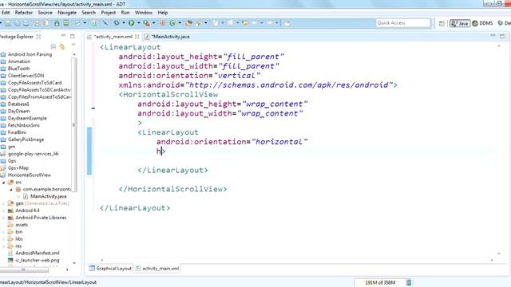
Task: Open Android Virtual Device Manager icon
Action: point(66,23)
